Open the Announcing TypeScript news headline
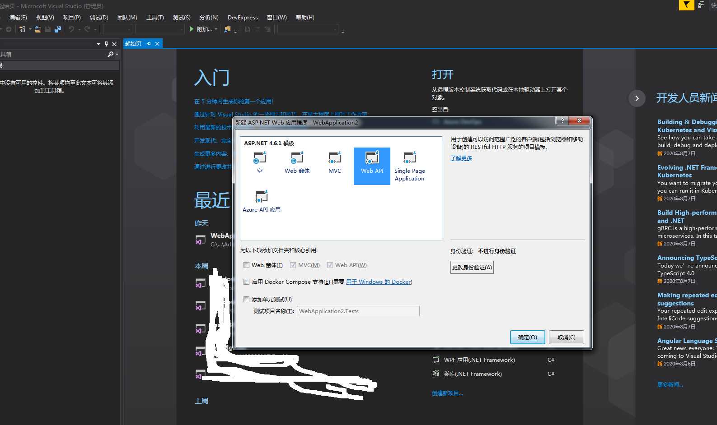The width and height of the screenshot is (717, 425). click(x=687, y=258)
